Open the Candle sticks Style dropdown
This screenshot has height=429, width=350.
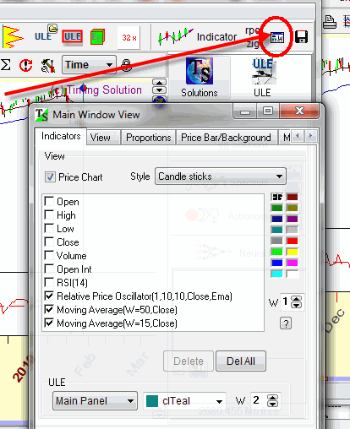(221, 176)
